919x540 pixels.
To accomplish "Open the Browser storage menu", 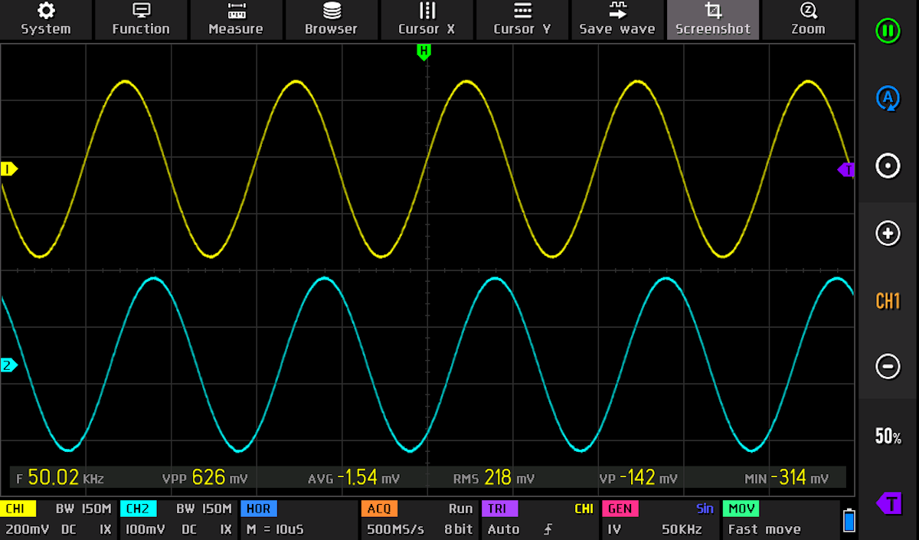I will [331, 20].
